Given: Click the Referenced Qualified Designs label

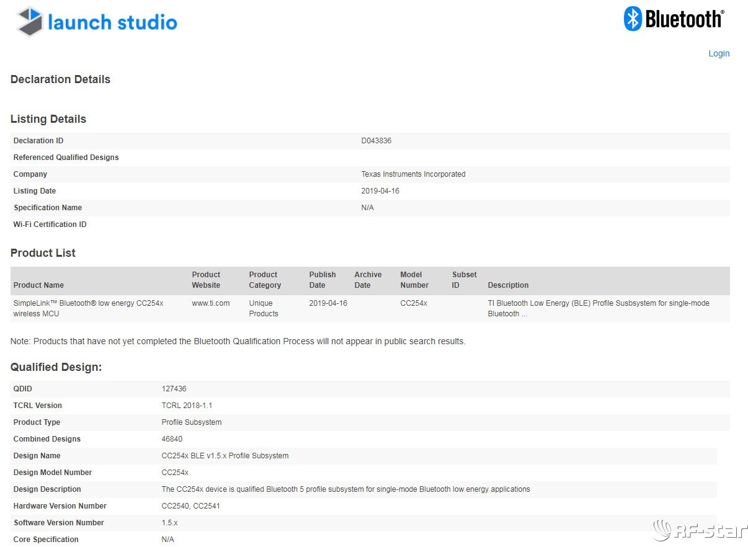Looking at the screenshot, I should click(x=66, y=158).
